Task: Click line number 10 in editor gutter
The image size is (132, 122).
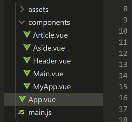Action: pyautogui.click(x=123, y=31)
